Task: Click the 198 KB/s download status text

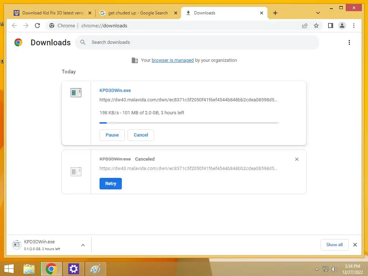Action: 142,112
